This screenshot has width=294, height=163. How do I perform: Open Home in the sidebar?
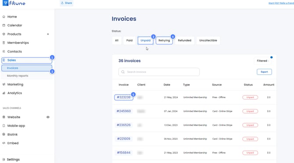[12, 17]
